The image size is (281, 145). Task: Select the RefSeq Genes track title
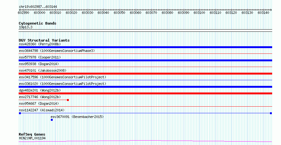click(x=32, y=134)
